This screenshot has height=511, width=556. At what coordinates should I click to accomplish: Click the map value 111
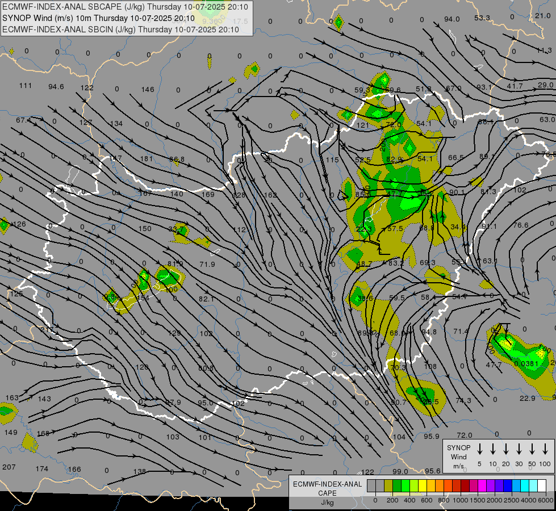pos(26,86)
